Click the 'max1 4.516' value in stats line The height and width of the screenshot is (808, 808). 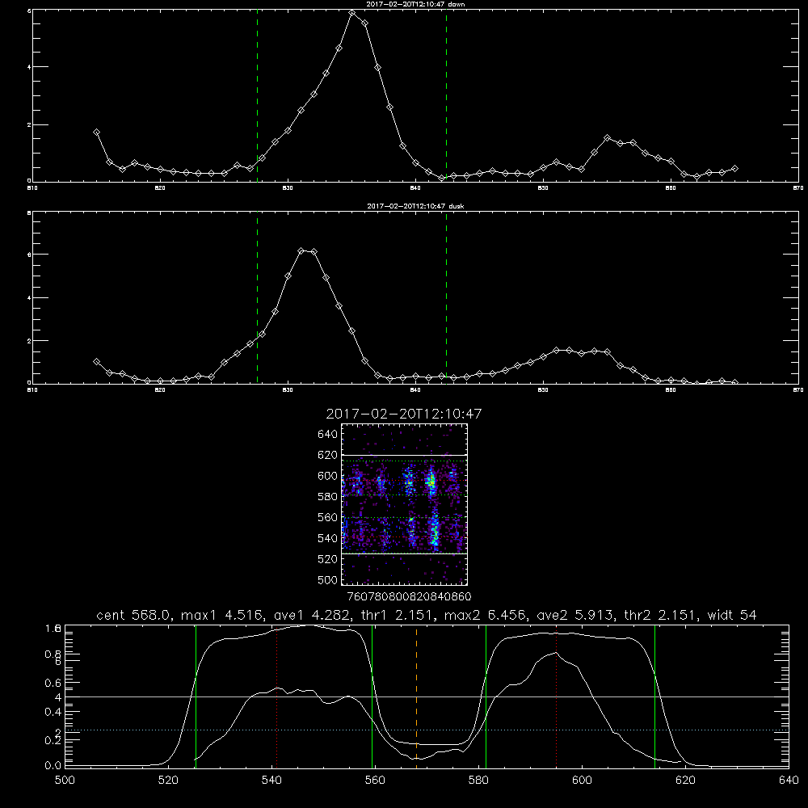220,615
